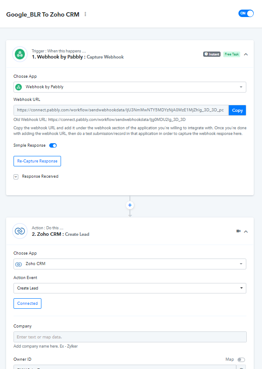Collapse the Webhook trigger step chevron

(246, 54)
